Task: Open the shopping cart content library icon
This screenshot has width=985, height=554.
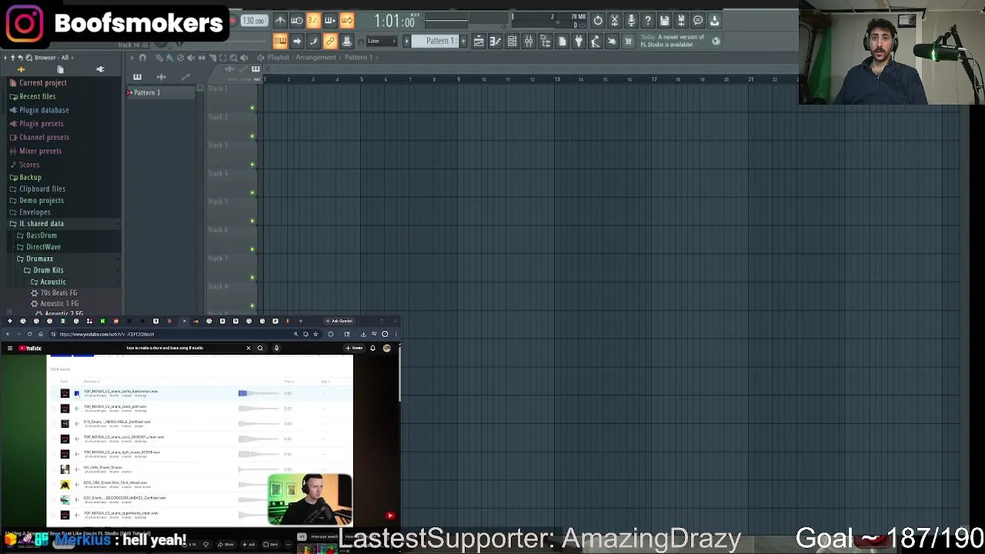Action: (628, 42)
